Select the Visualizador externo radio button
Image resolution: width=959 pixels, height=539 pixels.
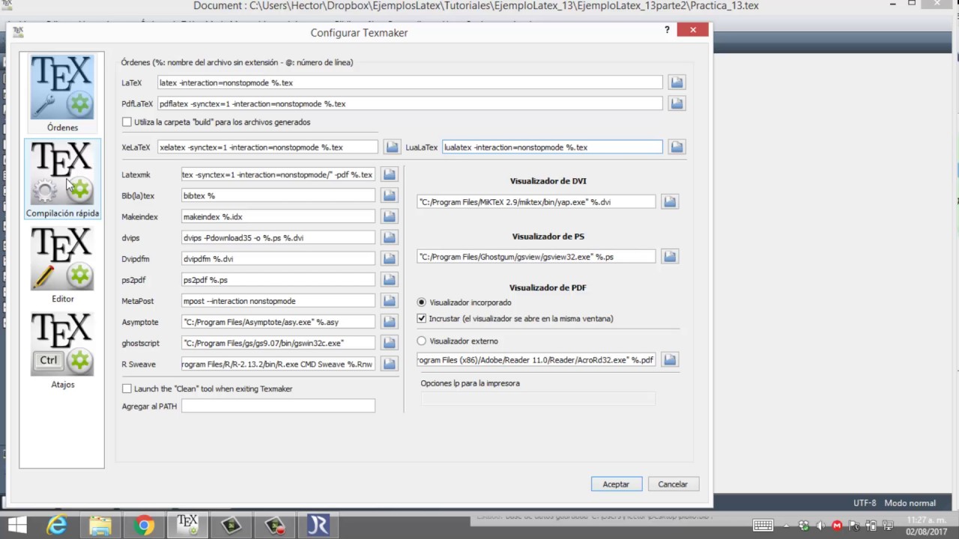click(x=421, y=341)
